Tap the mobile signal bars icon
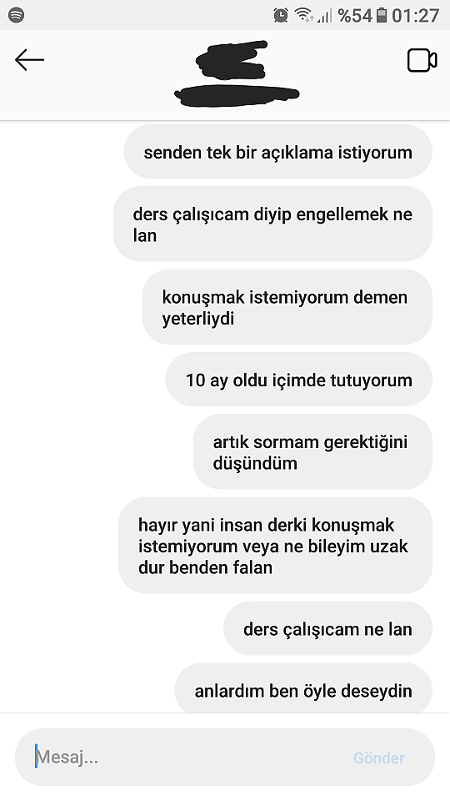Screen dimensions: 450x801 pos(324,16)
